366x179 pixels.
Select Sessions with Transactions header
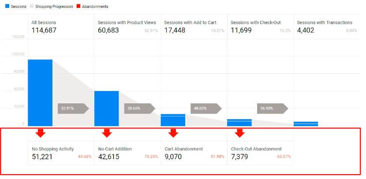click(x=327, y=27)
